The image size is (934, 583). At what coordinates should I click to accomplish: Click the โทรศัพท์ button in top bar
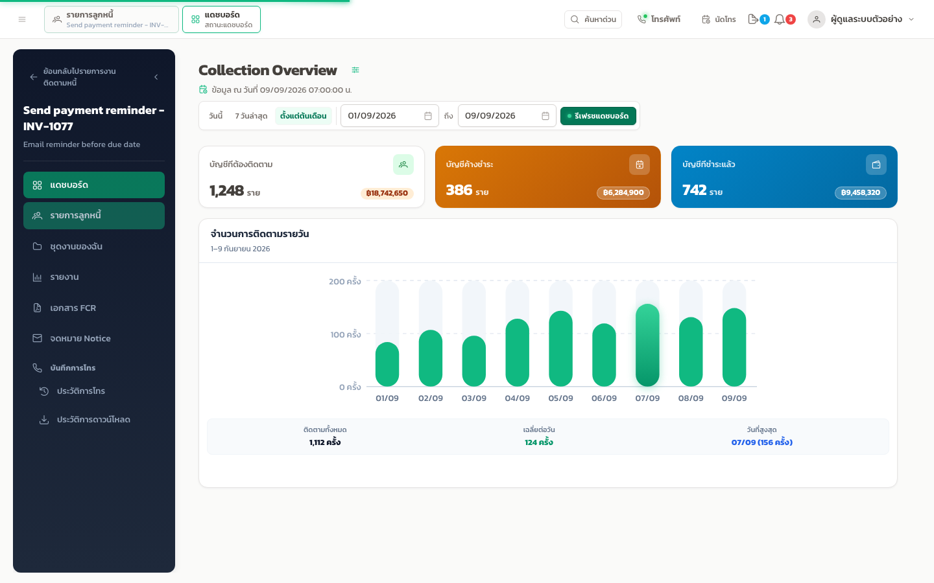click(659, 19)
